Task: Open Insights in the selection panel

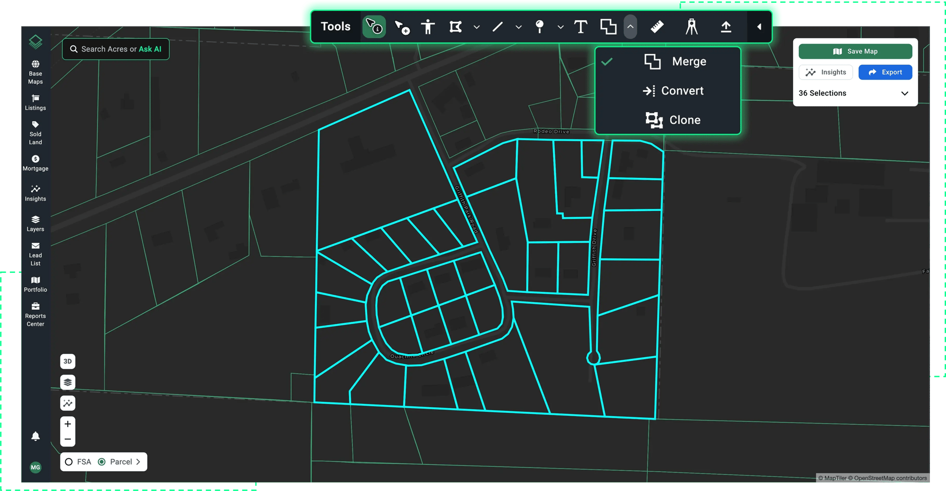Action: (x=826, y=72)
